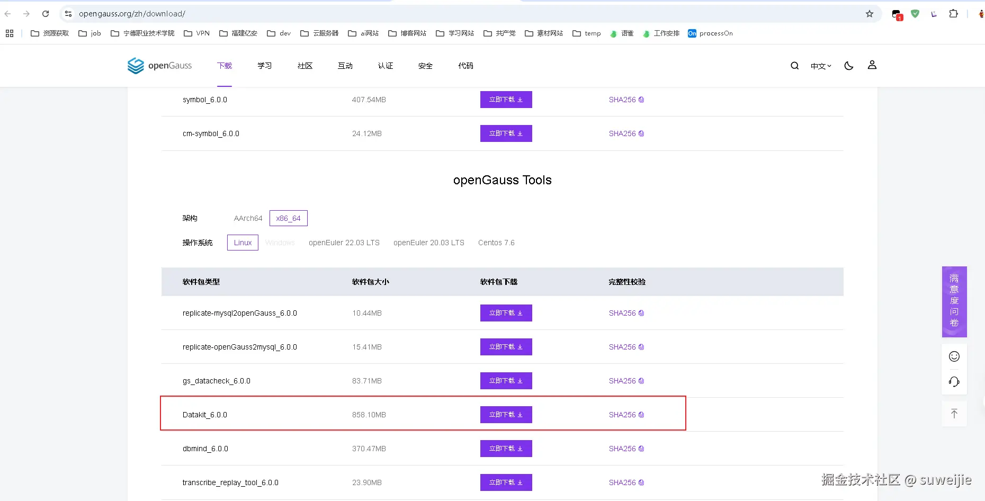985x501 pixels.
Task: Expand the 博客网站 bookmark folder
Action: click(407, 33)
